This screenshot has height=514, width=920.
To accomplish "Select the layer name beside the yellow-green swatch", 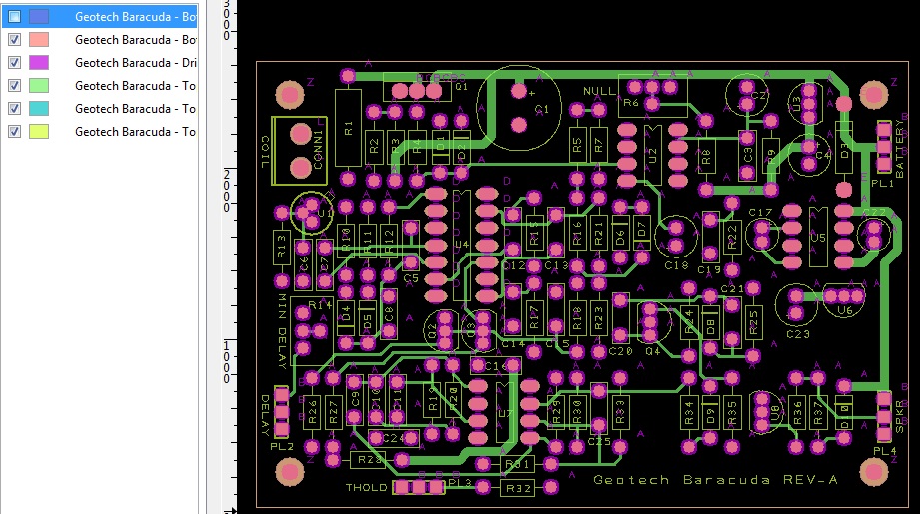I will coord(136,132).
